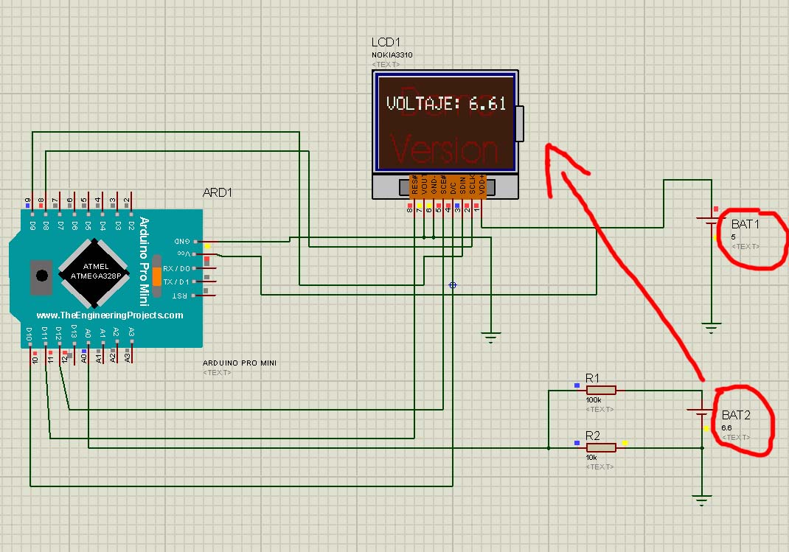
Task: Select the R2 resistor body
Action: click(x=601, y=447)
